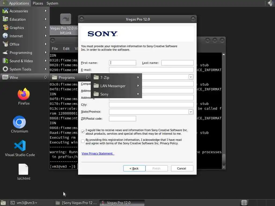This screenshot has height=206, width=275.
Task: Toggle the receive news and information checkbox
Action: (x=83, y=131)
